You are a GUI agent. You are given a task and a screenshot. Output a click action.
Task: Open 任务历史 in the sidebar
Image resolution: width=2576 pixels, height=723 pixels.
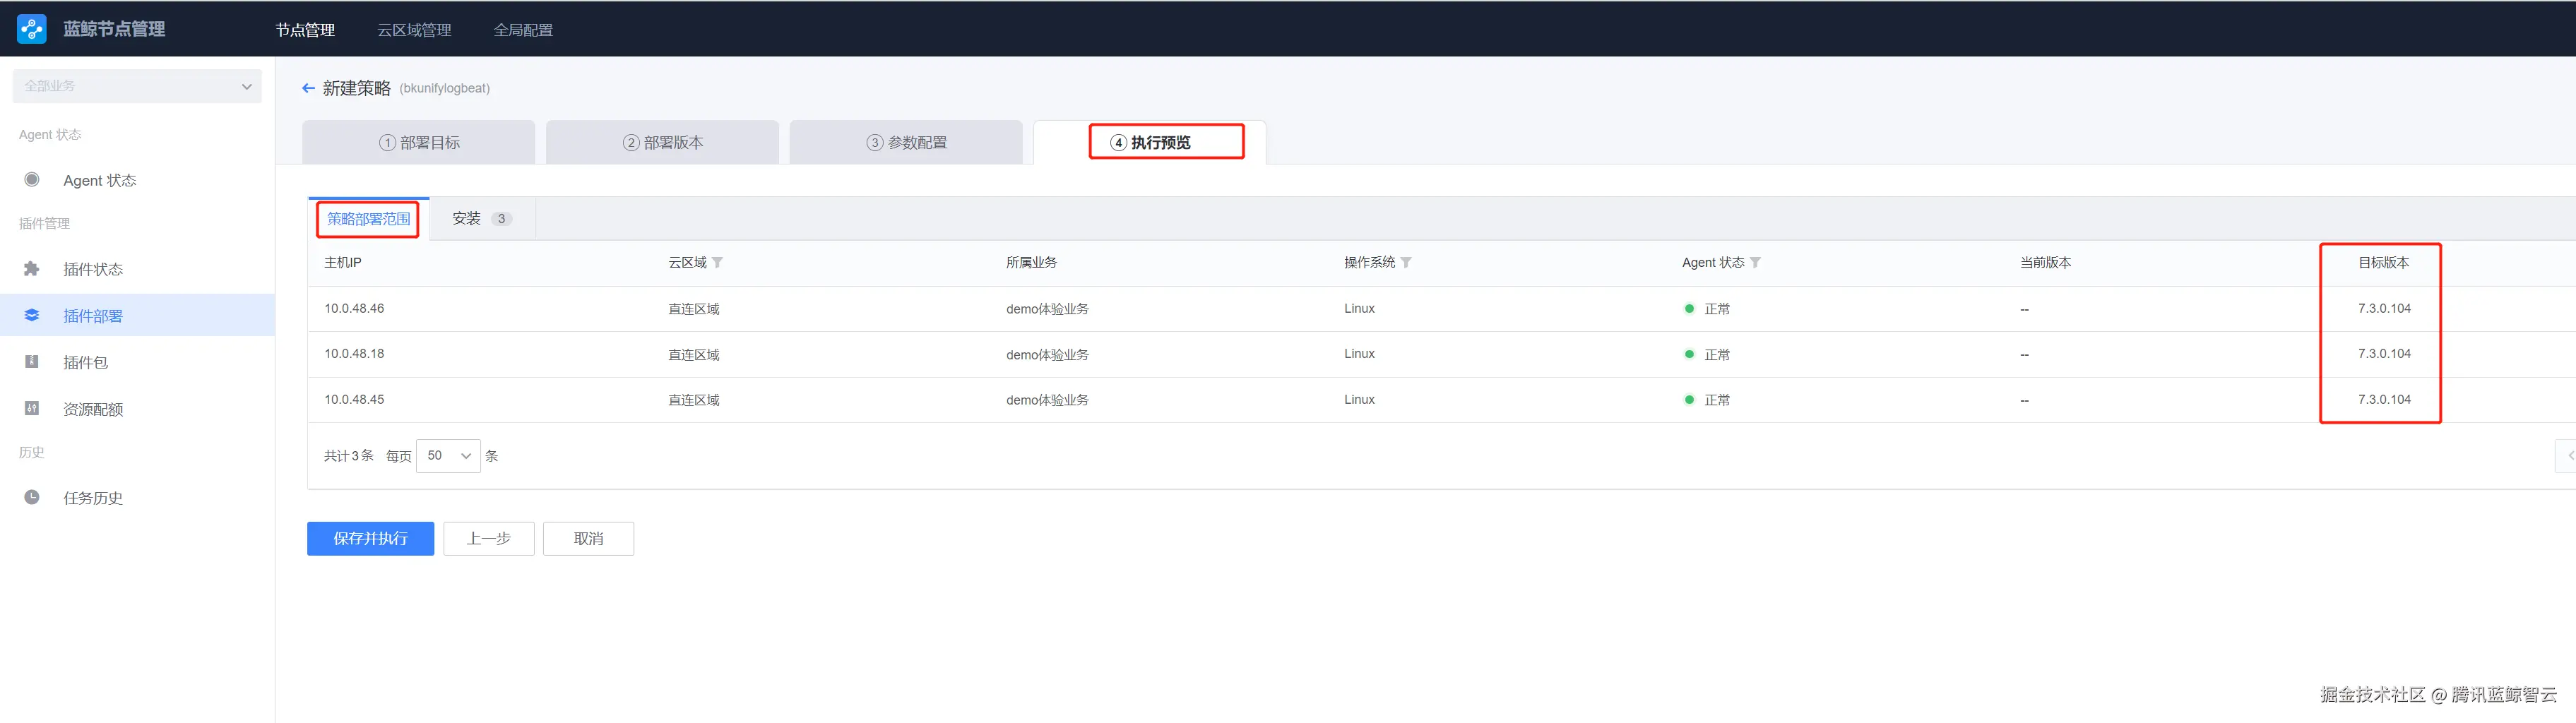pyautogui.click(x=137, y=497)
